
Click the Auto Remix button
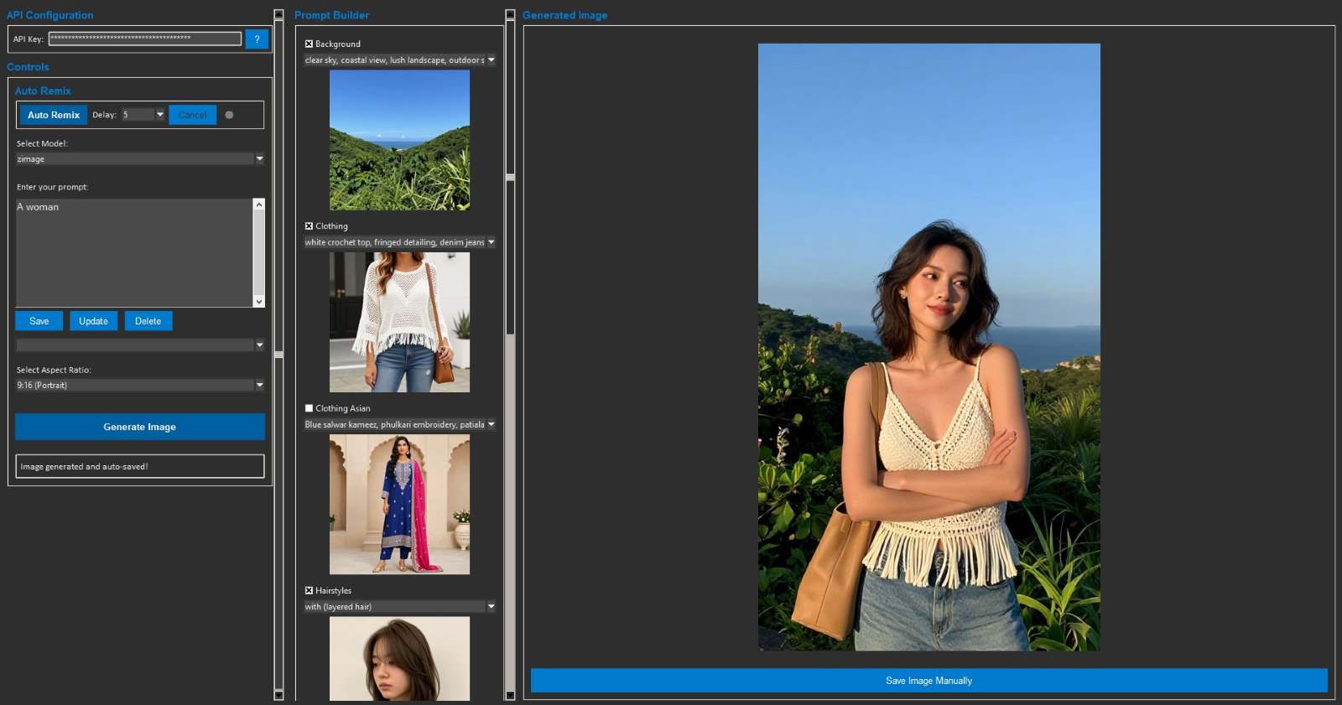click(54, 115)
